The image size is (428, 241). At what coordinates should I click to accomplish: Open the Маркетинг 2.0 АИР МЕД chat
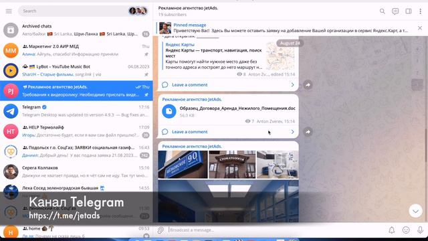pyautogui.click(x=76, y=50)
